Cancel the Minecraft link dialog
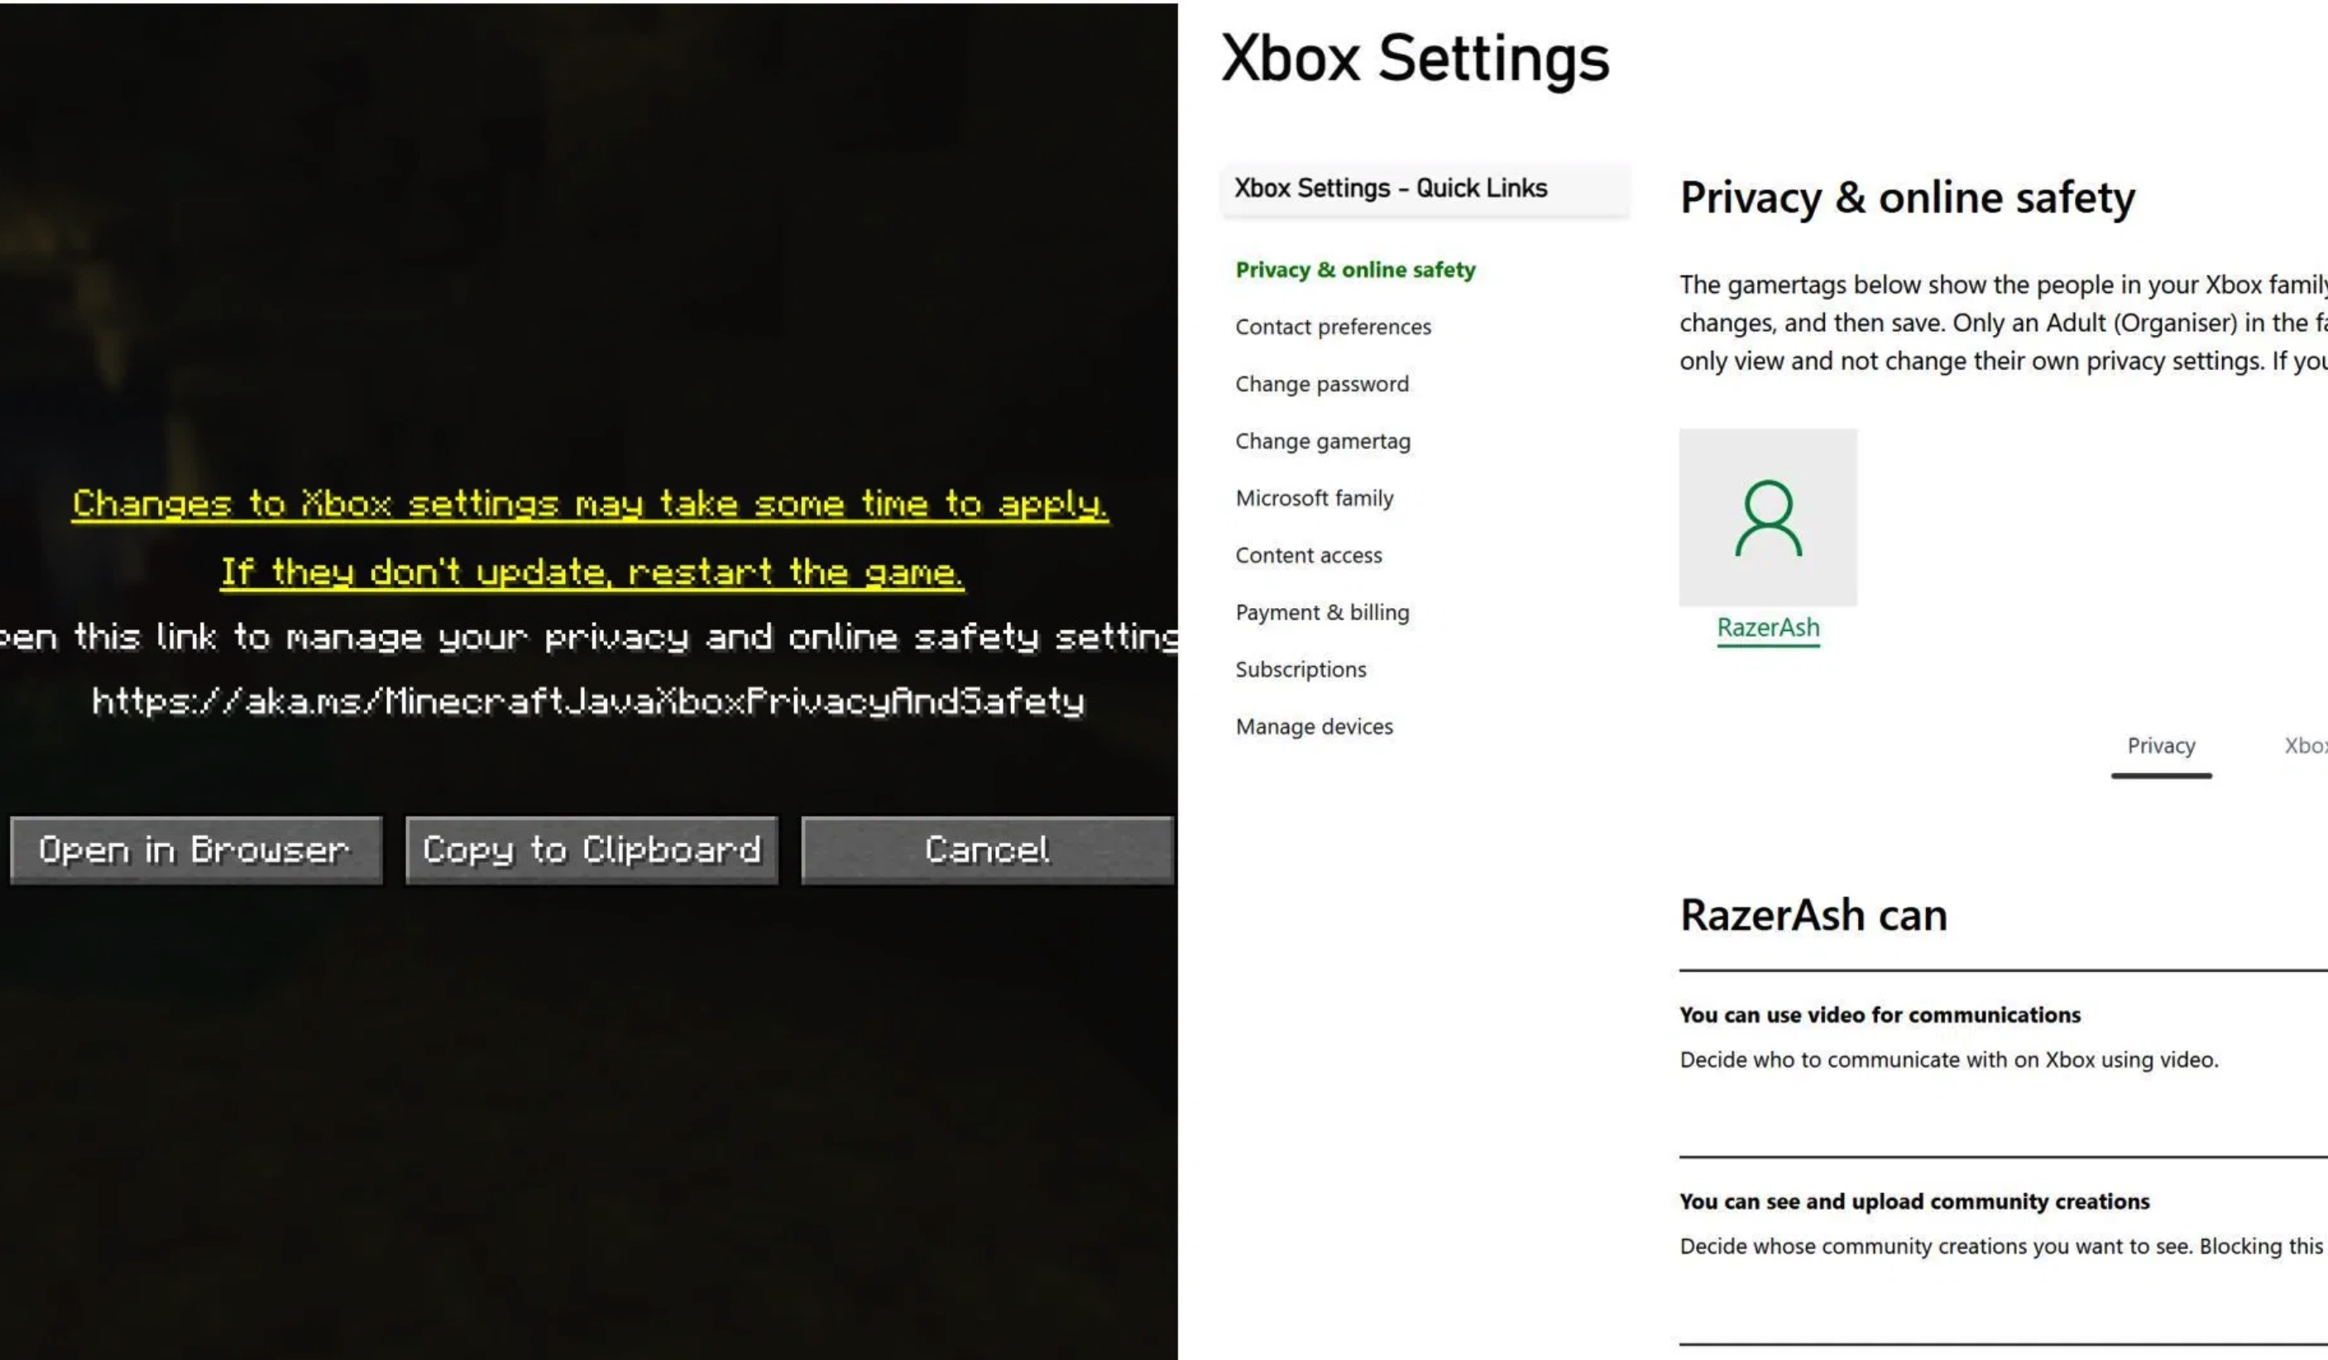2328x1360 pixels. click(x=988, y=850)
